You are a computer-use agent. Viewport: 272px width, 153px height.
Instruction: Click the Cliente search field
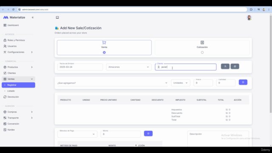click(x=186, y=67)
